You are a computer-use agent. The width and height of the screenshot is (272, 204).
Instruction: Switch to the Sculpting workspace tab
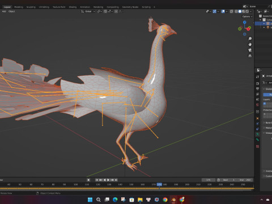(31, 7)
